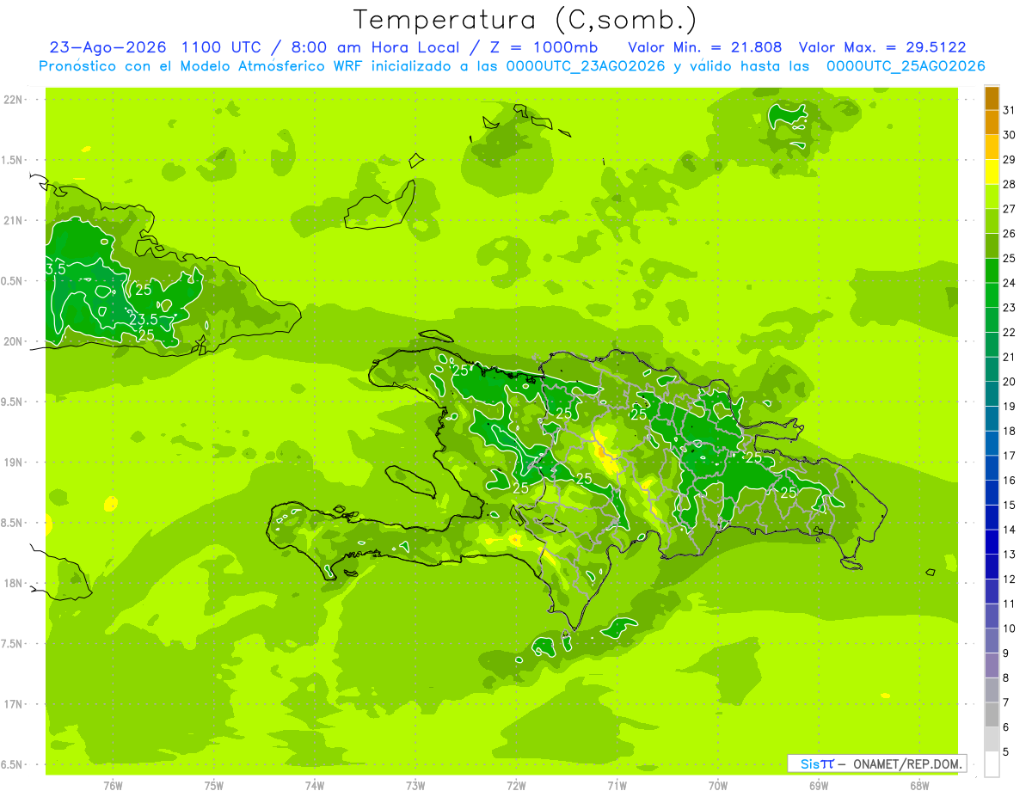Click the 19N latitude label
This screenshot has height=797, width=1032.
tap(14, 463)
